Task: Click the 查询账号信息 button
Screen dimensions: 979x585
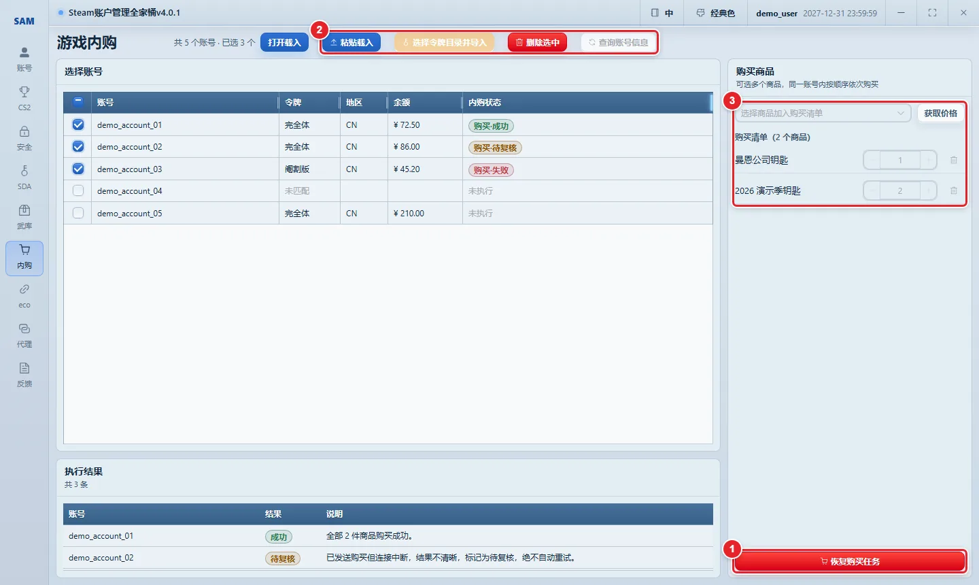Action: [618, 42]
